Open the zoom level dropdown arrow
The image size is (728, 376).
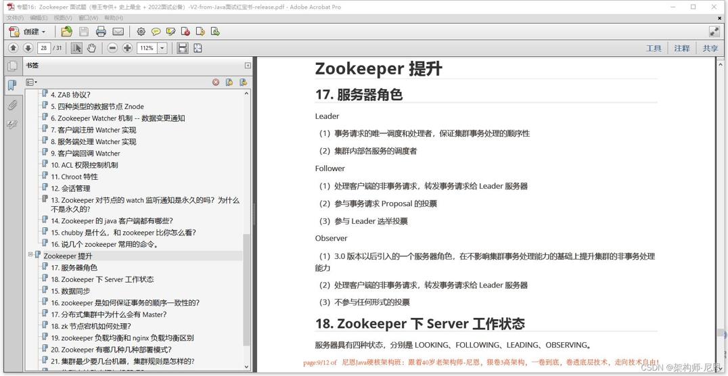tap(162, 48)
